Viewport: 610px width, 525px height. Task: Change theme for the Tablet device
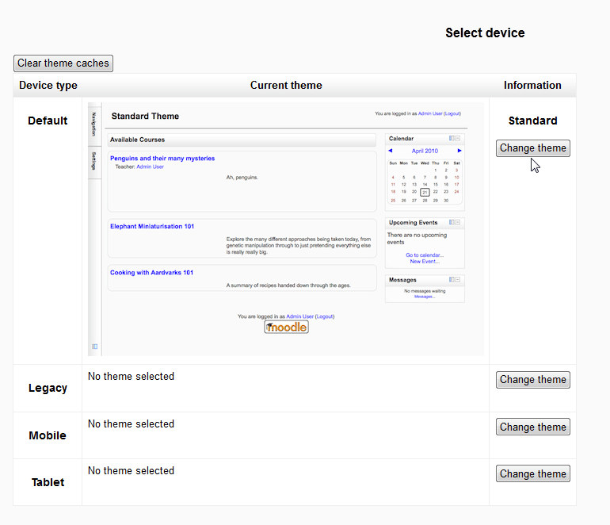(532, 474)
